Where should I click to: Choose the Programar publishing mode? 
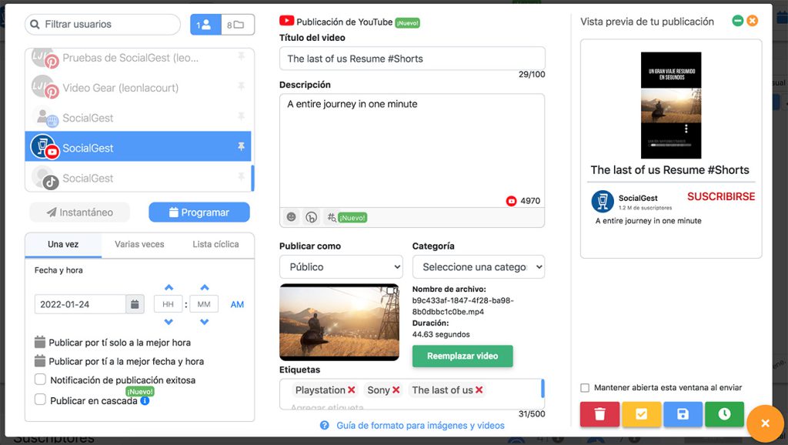(199, 212)
